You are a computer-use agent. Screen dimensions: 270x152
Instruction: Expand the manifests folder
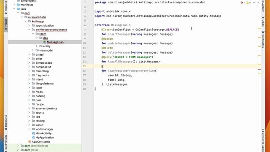click(x=14, y=5)
